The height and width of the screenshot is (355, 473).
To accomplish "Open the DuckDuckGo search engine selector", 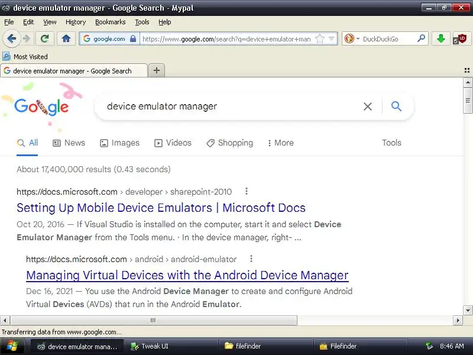I will point(352,38).
